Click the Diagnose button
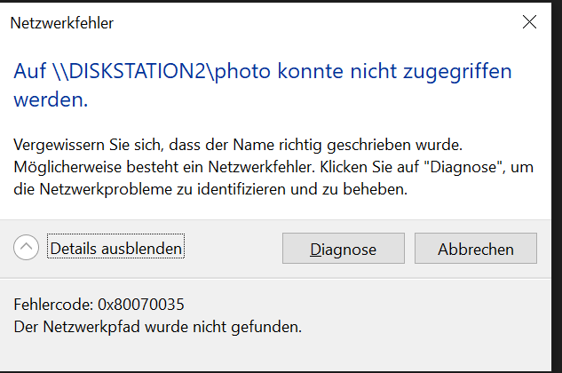The image size is (562, 373). 344,249
